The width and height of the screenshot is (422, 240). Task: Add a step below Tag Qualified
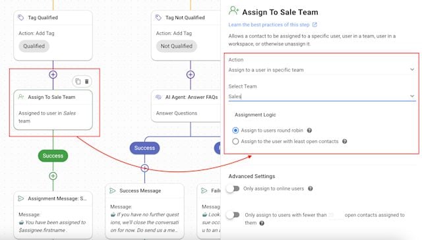pyautogui.click(x=53, y=75)
